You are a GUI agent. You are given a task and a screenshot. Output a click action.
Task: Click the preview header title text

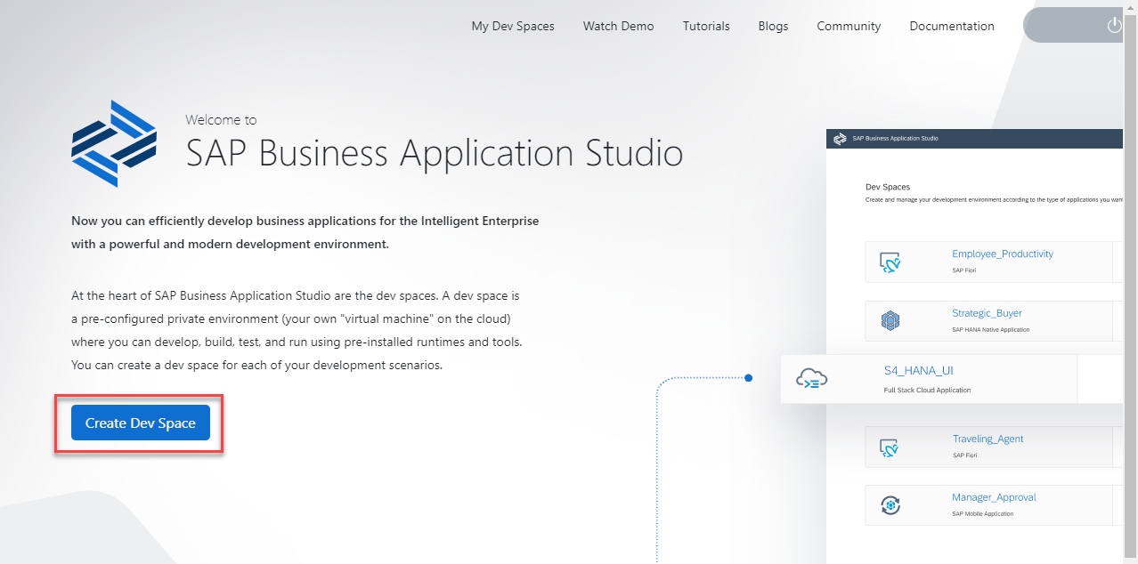pyautogui.click(x=895, y=139)
